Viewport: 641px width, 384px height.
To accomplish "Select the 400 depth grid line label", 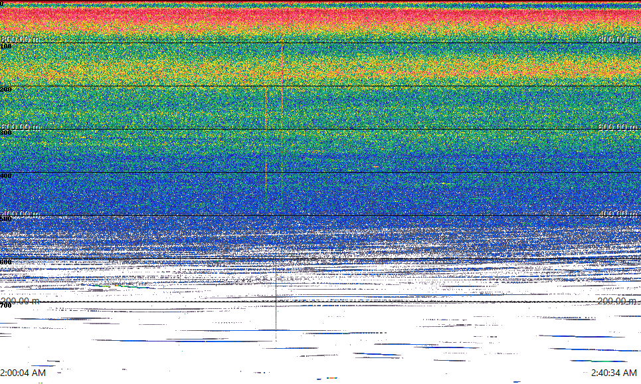I will pos(6,176).
